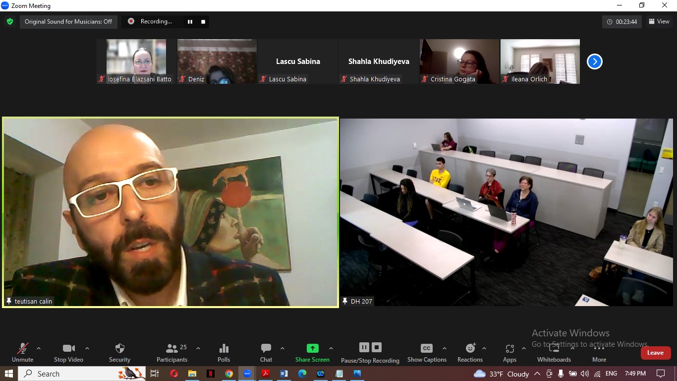Image resolution: width=677 pixels, height=381 pixels.
Task: Select Shahla Khudiyeva participant tile
Action: (x=379, y=62)
